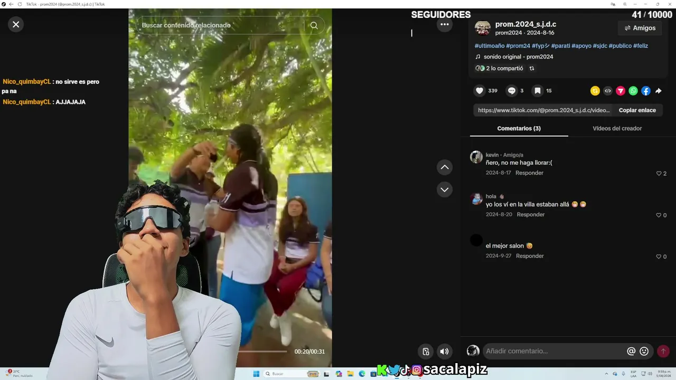Open the three-dots more options menu
The image size is (676, 380).
pos(445,24)
